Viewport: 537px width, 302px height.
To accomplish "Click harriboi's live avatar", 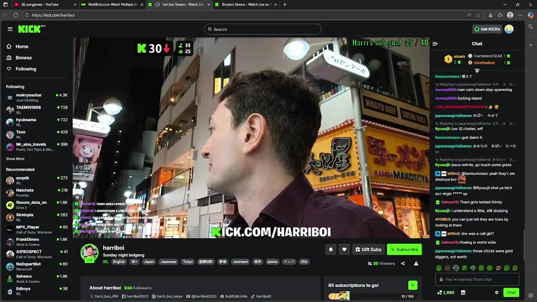I will (x=89, y=253).
